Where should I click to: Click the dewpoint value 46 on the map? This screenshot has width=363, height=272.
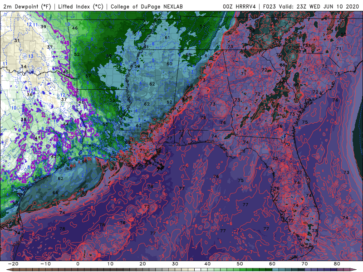[75, 28]
